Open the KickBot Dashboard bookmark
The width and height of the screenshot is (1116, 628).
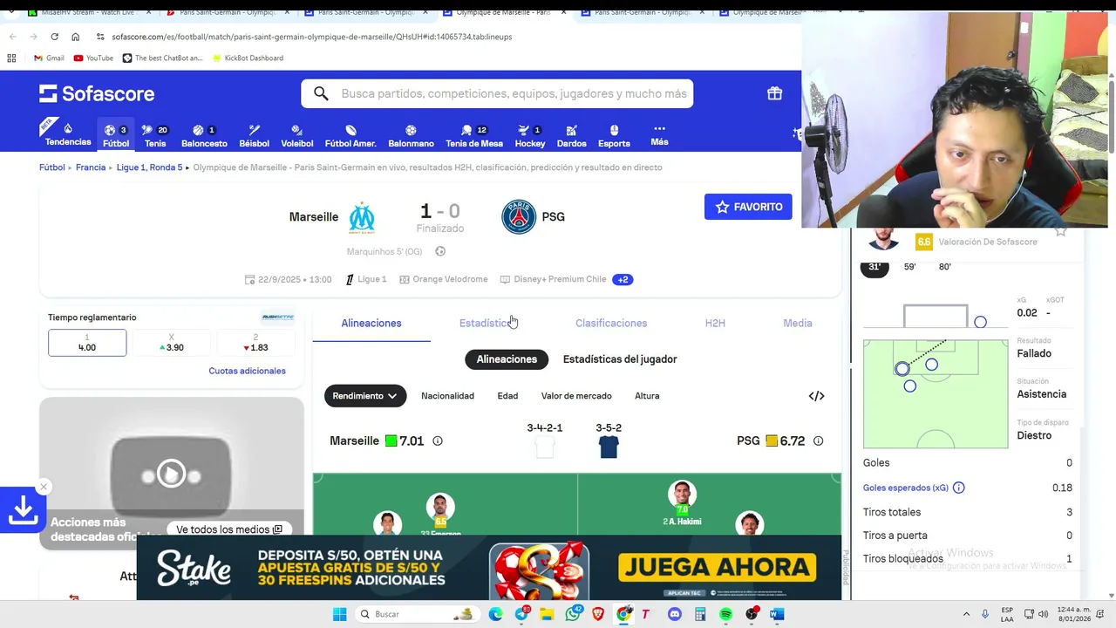[247, 58]
